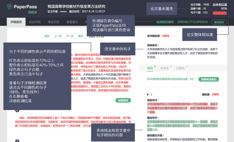Image resolution: width=234 pixels, height=142 pixels.
Task: Click the 提交时间 2017-8-24 text
Action: tap(87, 12)
